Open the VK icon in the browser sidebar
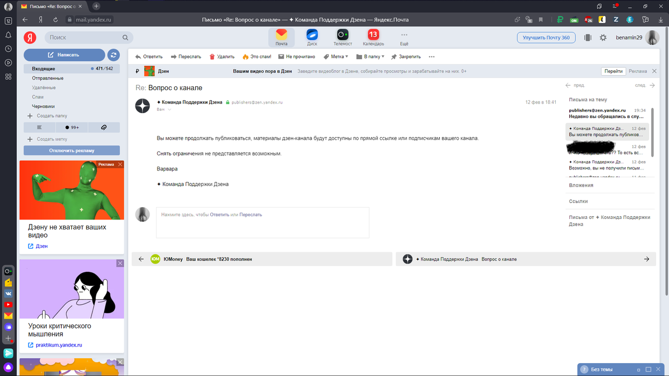The width and height of the screenshot is (669, 376). click(8, 293)
